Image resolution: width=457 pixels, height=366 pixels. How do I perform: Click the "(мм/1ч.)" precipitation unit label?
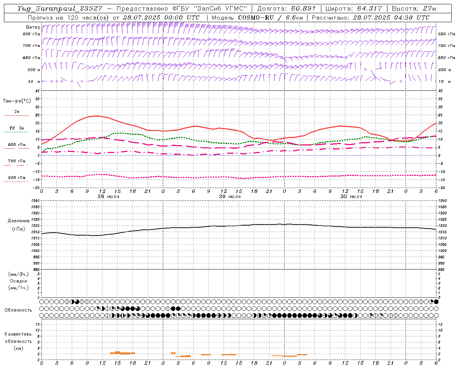click(19, 288)
